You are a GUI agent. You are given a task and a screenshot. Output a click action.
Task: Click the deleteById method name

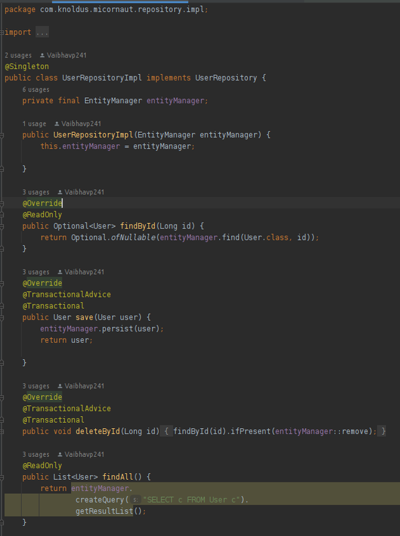click(98, 431)
